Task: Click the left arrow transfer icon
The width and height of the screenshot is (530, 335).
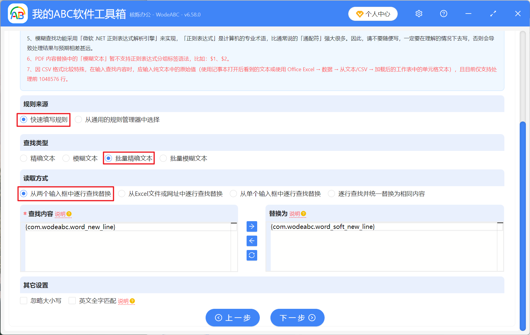Action: 251,241
